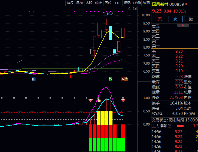Click the red up arrow below the candlesticks

(71, 76)
